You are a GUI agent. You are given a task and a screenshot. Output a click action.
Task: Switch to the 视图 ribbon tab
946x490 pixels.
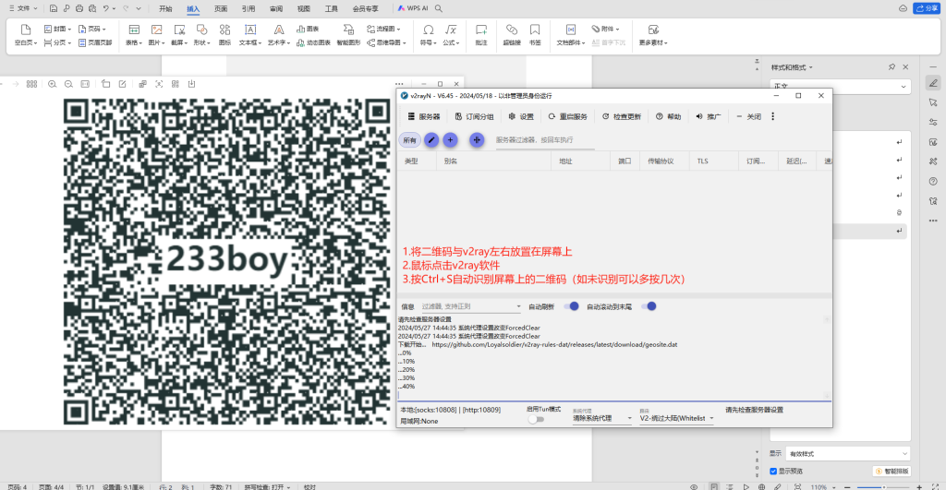point(304,8)
